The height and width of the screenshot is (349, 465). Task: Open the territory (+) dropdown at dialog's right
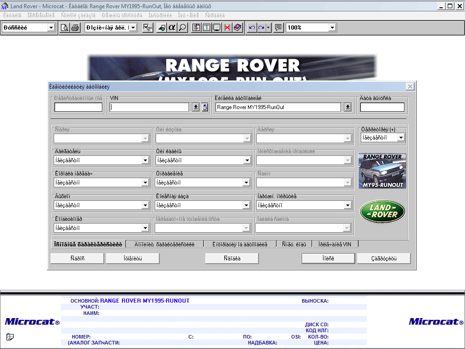(x=401, y=138)
